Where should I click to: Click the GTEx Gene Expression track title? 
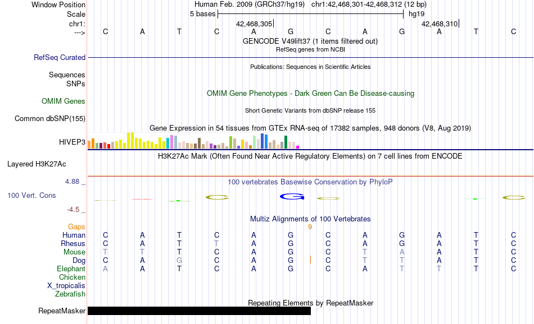point(310,128)
